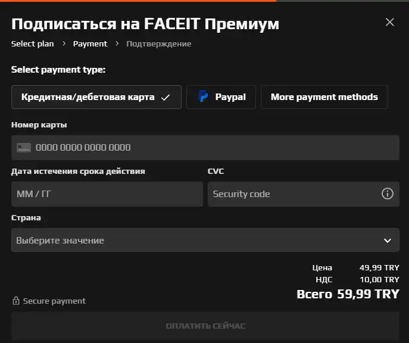Click the PayPal logo icon
The height and width of the screenshot is (343, 409).
(x=203, y=96)
